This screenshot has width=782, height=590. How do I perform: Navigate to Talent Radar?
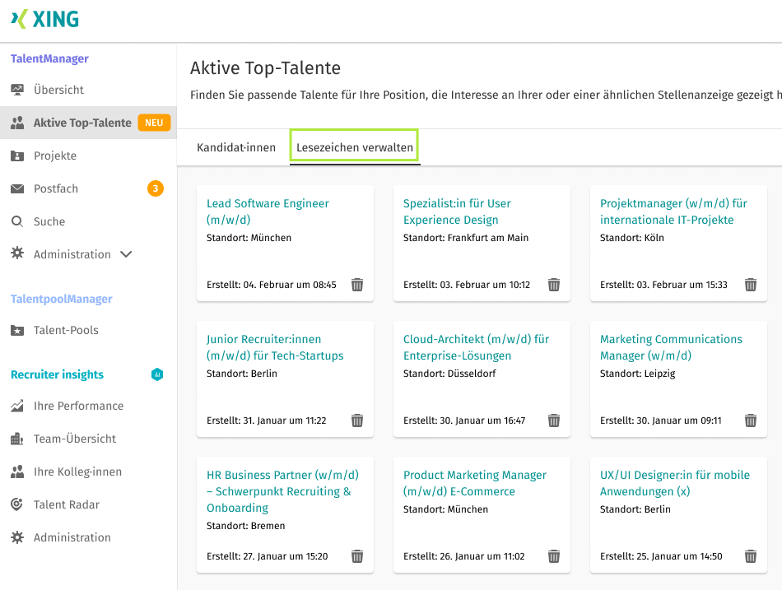[66, 504]
